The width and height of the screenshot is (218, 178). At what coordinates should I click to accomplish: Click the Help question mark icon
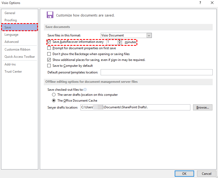point(200,3)
